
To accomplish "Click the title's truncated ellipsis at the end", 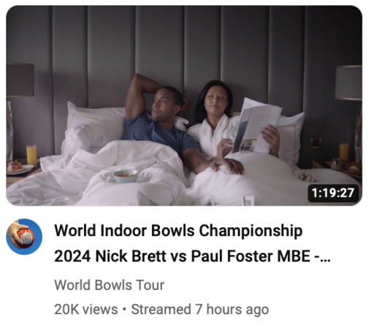I will click(326, 258).
